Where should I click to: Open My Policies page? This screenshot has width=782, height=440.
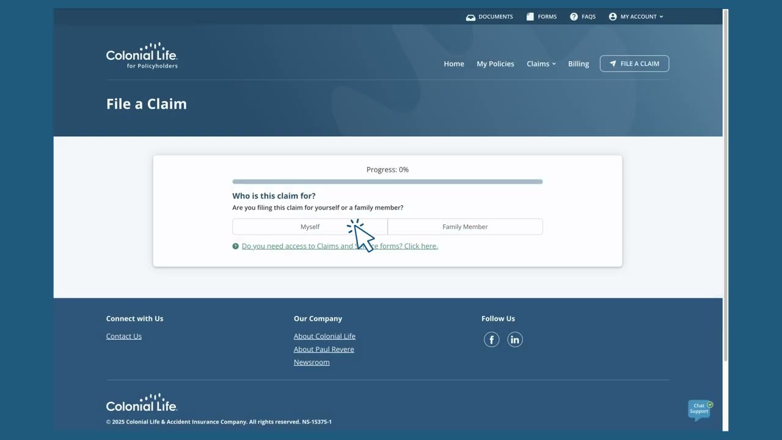(x=495, y=64)
